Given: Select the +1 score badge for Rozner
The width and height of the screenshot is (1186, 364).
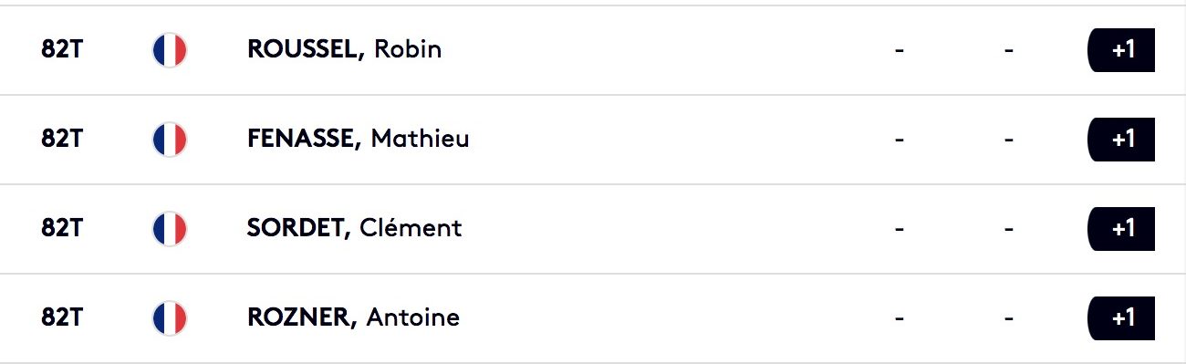Looking at the screenshot, I should pyautogui.click(x=1122, y=317).
